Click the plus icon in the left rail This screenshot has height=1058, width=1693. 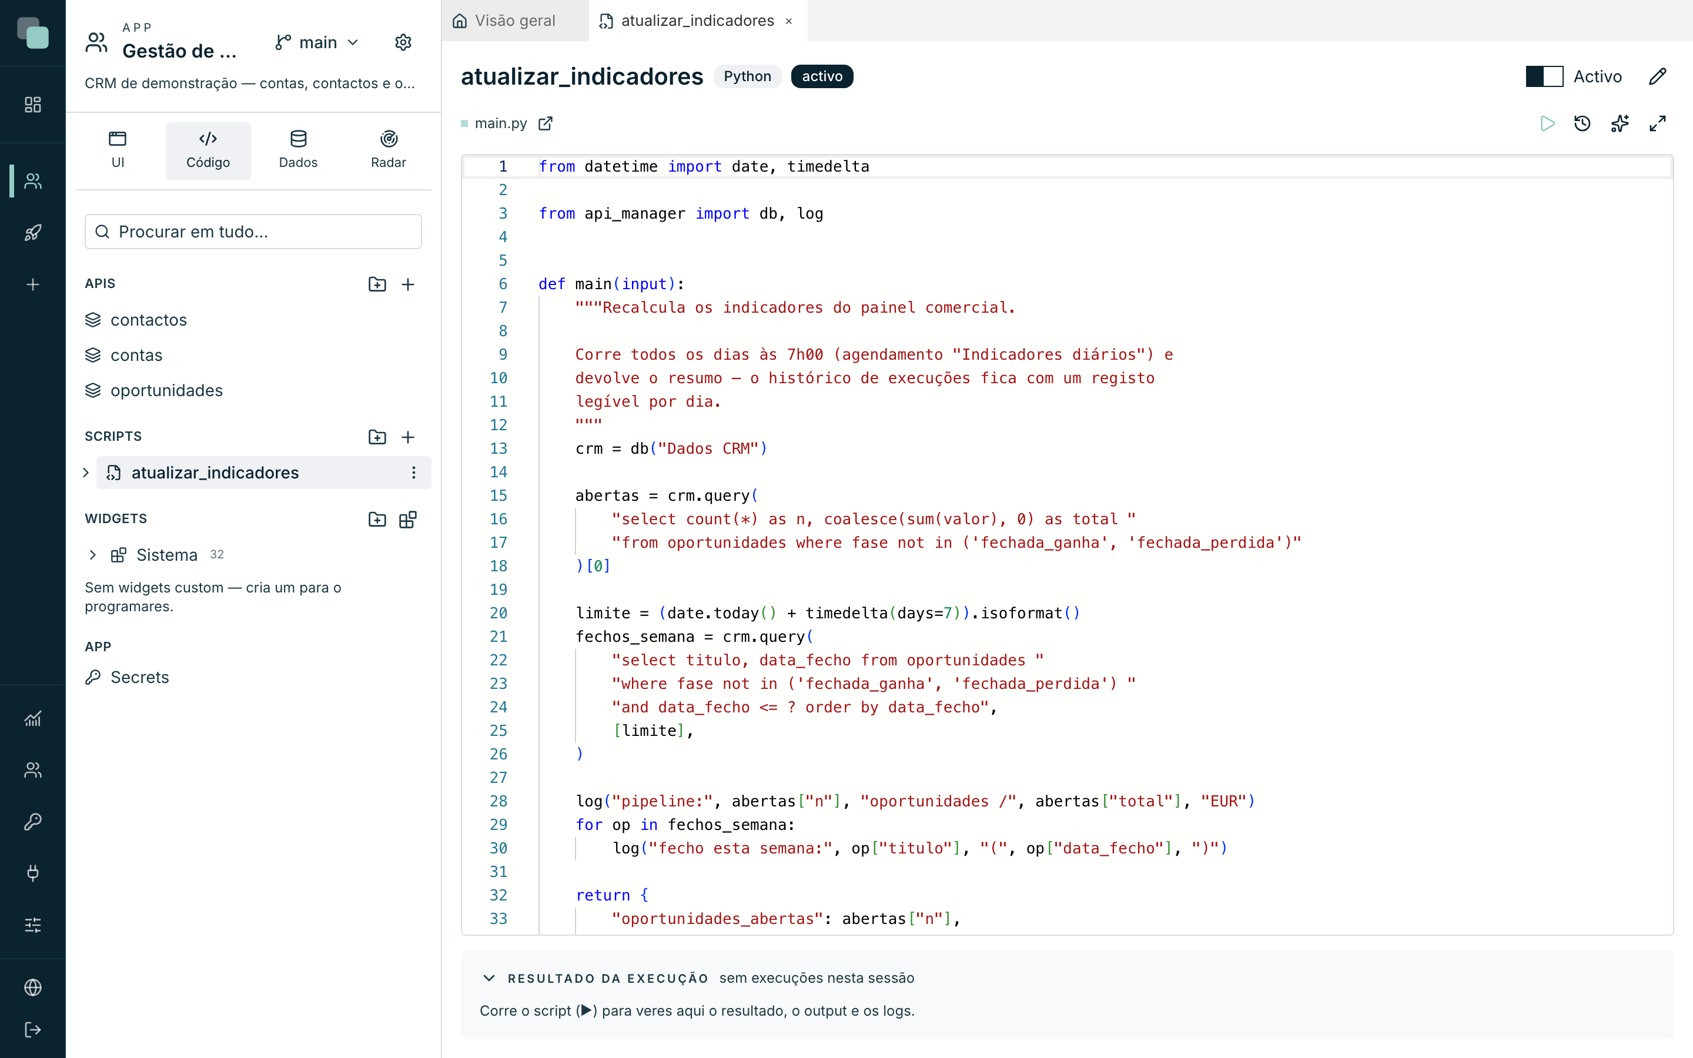pyautogui.click(x=33, y=285)
